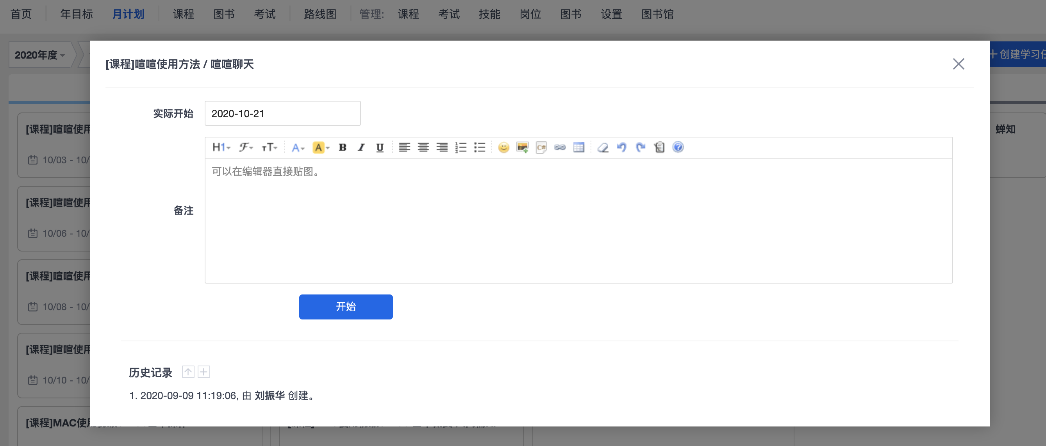This screenshot has width=1046, height=446.
Task: Click the paste/clipboard icon
Action: point(659,147)
